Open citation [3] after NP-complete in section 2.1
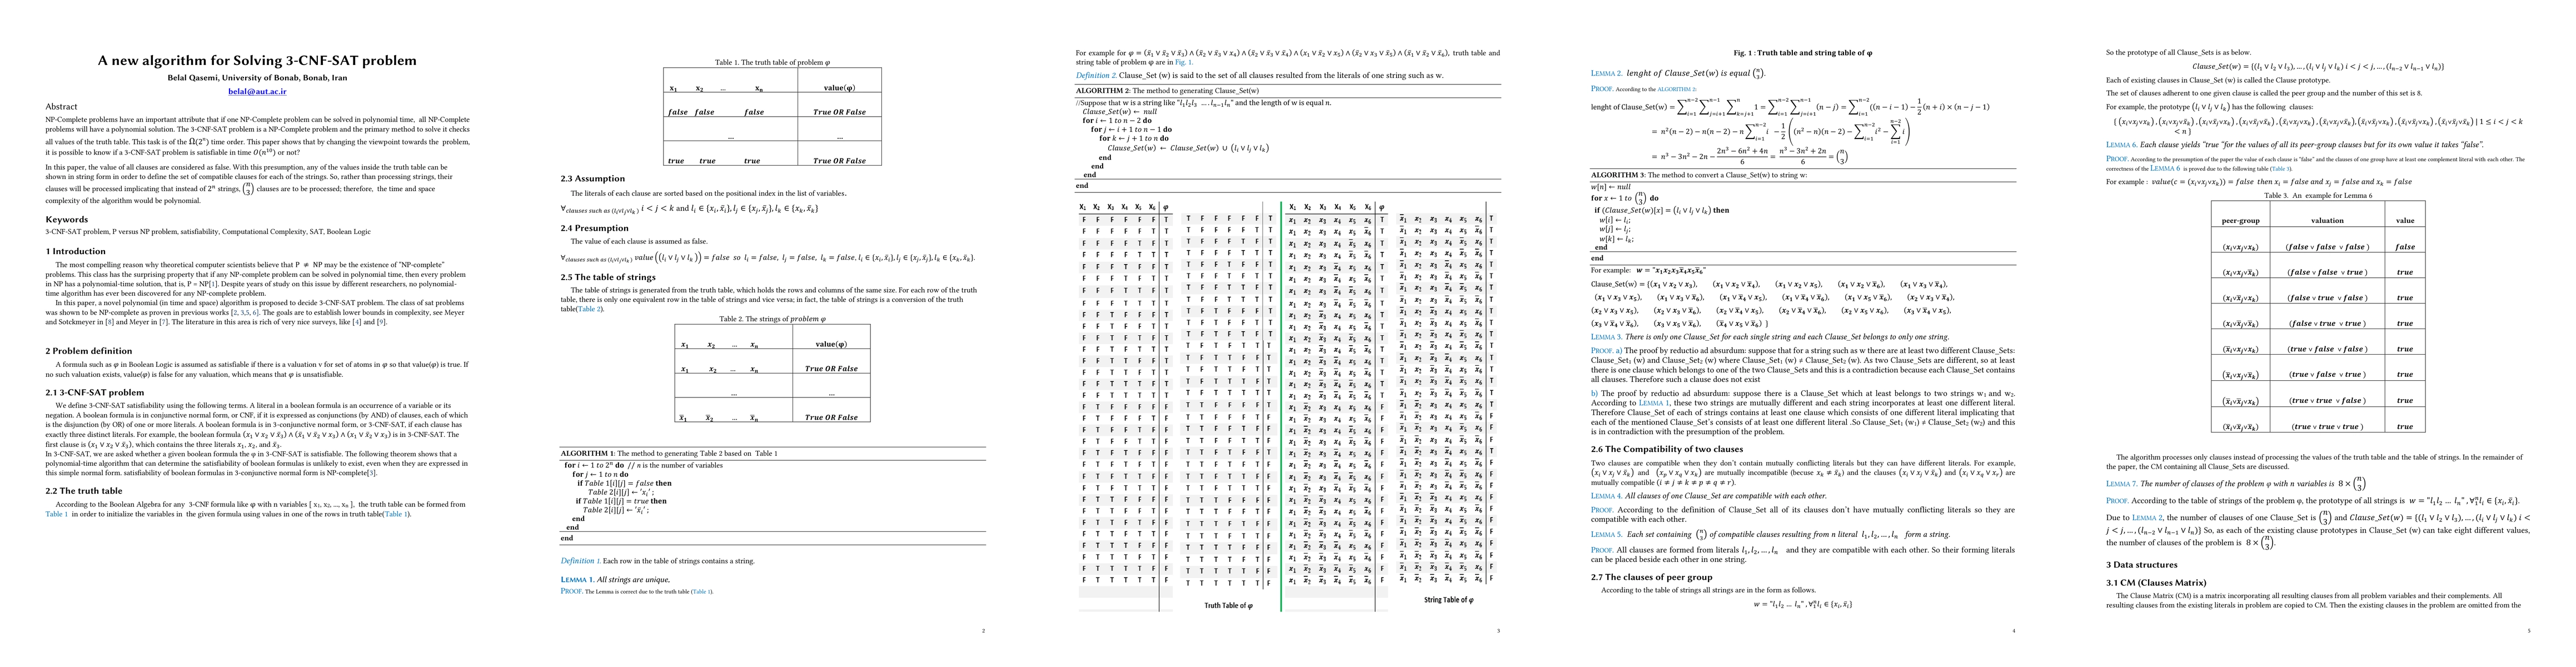 [x=371, y=472]
